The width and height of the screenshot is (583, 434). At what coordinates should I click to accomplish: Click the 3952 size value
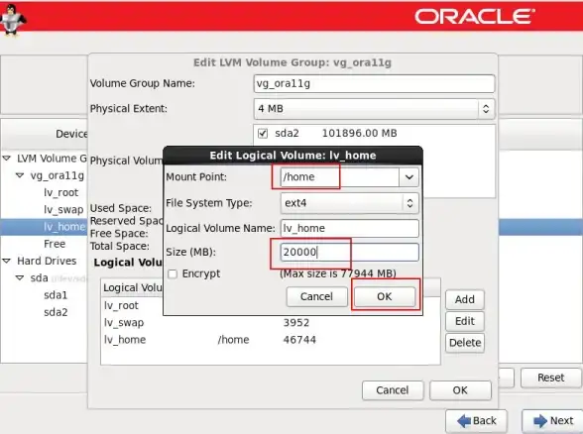click(296, 323)
